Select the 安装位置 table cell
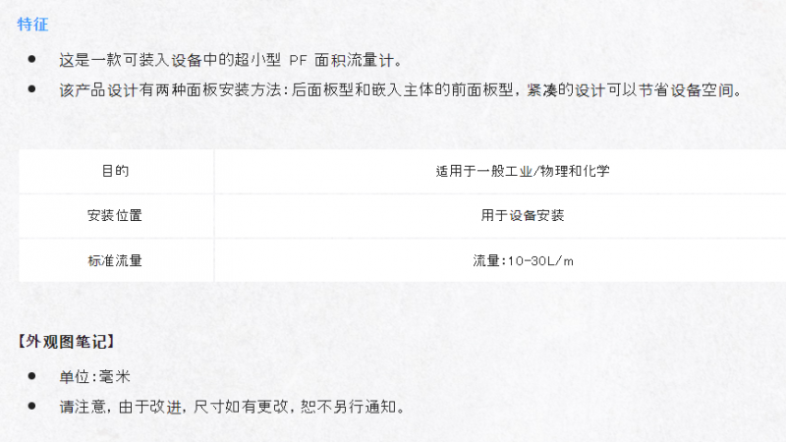The height and width of the screenshot is (442, 786). point(116,215)
